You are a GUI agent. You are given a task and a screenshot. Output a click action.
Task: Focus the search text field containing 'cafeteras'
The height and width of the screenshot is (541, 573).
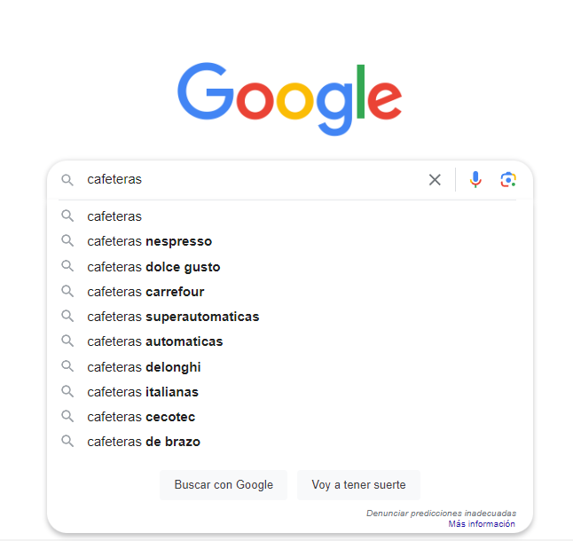coord(248,180)
